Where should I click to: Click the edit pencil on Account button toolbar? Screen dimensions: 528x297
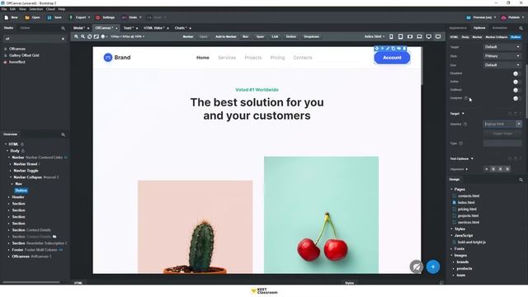[x=388, y=49]
